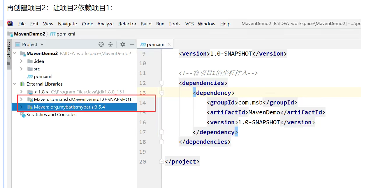Expand Maven org.mybatis library arrow
Image resolution: width=380 pixels, height=188 pixels.
21,107
